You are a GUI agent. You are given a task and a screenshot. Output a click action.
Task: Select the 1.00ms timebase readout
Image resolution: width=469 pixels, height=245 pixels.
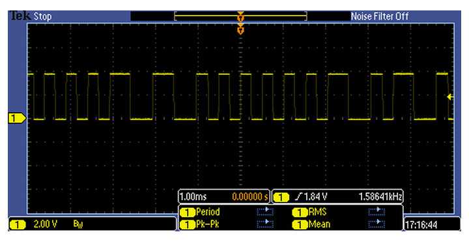193,197
